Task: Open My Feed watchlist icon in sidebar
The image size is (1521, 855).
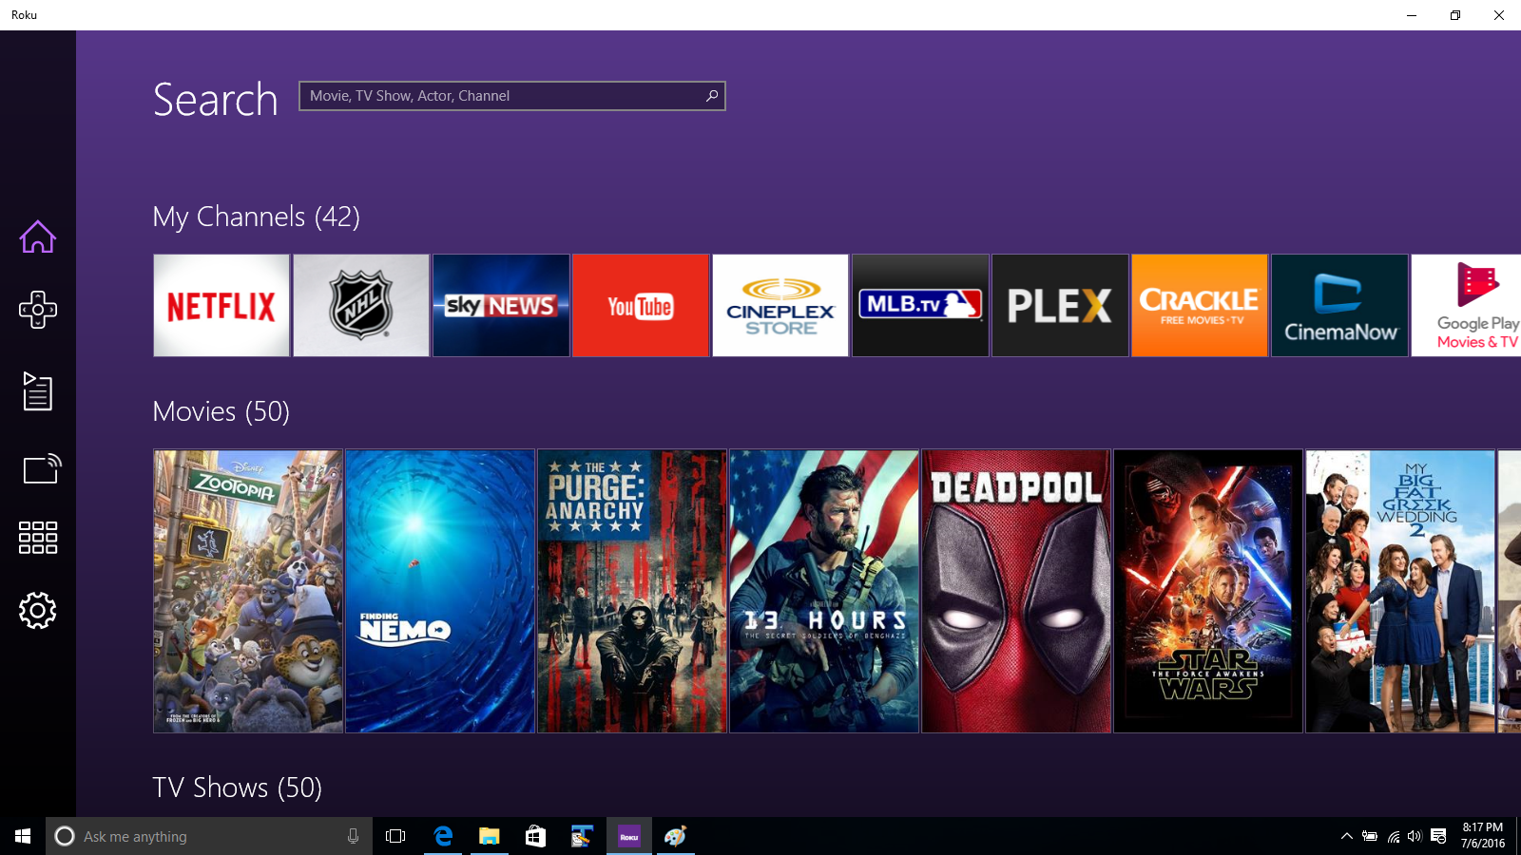Action: [x=37, y=391]
